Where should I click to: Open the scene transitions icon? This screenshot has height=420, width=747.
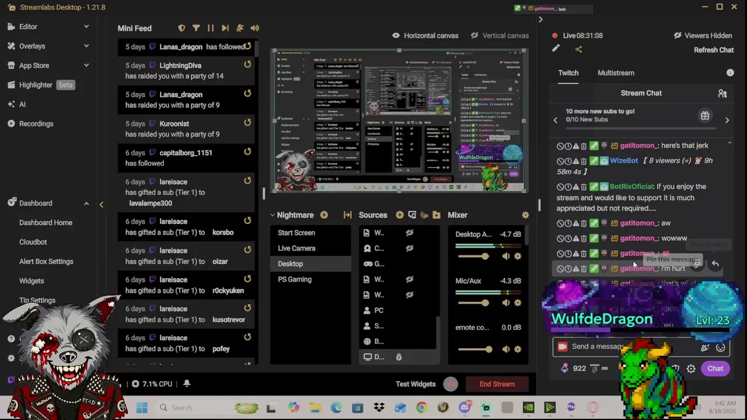tap(348, 215)
